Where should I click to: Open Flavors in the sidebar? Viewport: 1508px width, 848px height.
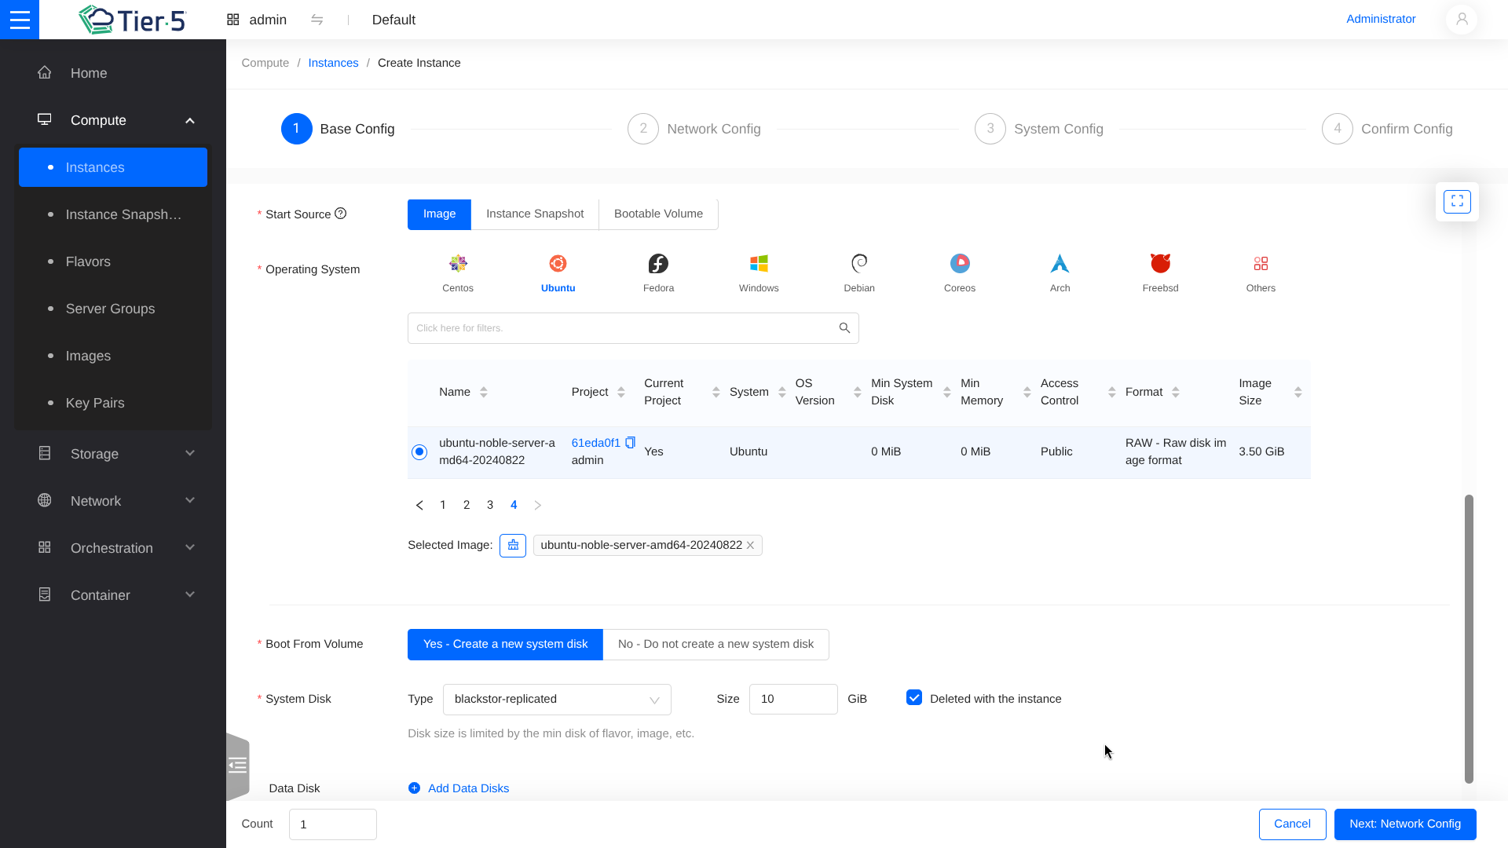[x=88, y=261]
